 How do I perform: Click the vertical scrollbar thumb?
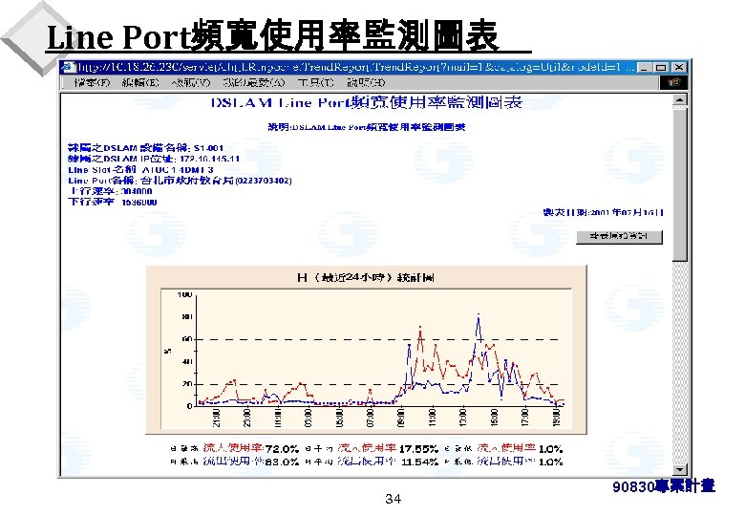680,183
